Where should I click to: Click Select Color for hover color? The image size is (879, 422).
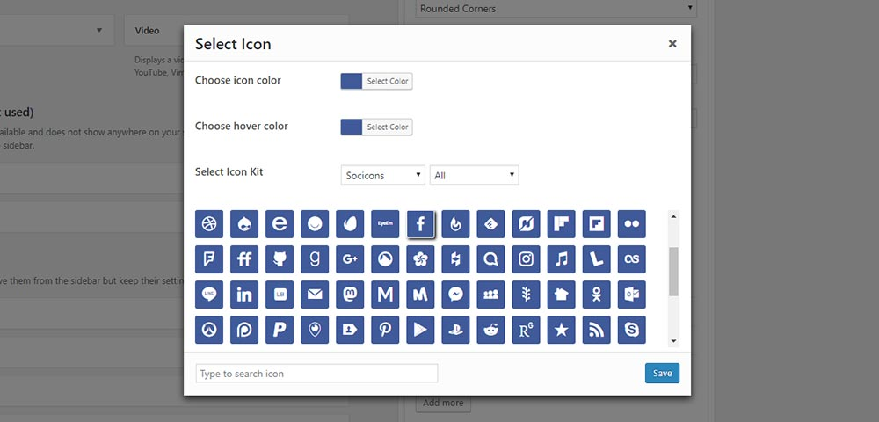click(388, 127)
